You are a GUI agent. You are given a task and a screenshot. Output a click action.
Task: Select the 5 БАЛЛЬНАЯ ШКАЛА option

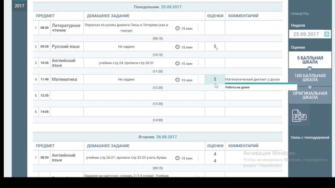(310, 60)
